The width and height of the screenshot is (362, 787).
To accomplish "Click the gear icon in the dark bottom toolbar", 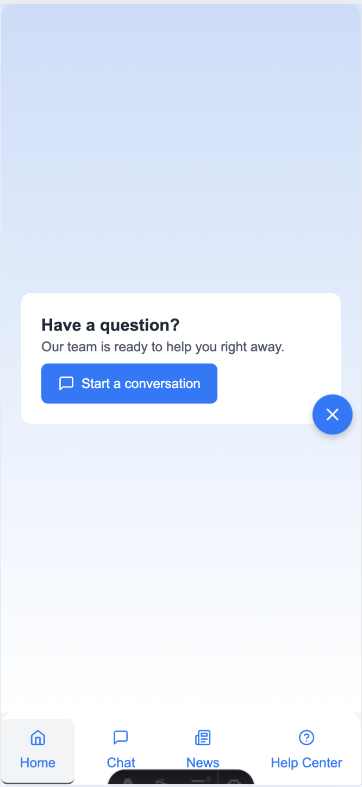I will click(233, 783).
